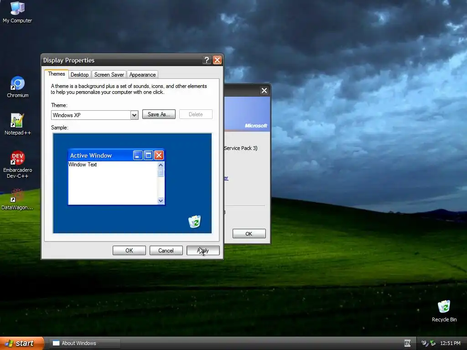Switch to the Desktop tab

pyautogui.click(x=79, y=75)
